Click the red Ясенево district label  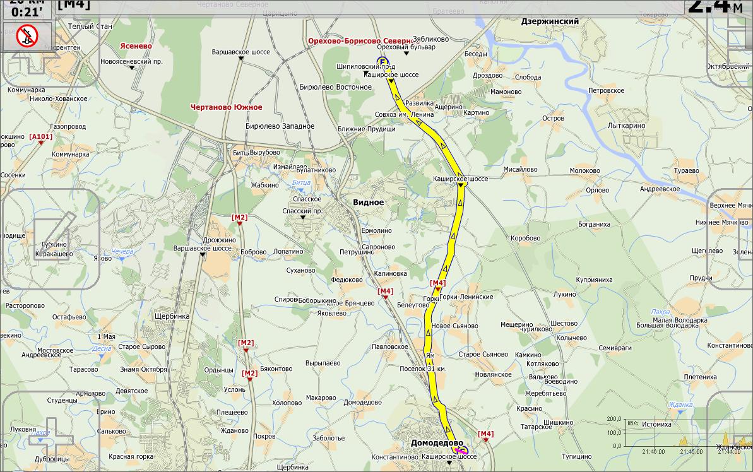pos(136,46)
